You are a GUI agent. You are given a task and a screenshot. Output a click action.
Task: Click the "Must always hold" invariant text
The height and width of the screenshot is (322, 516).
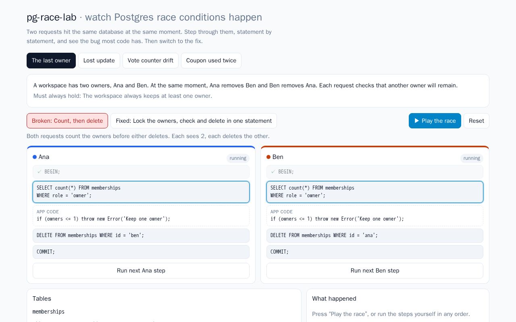(x=123, y=96)
